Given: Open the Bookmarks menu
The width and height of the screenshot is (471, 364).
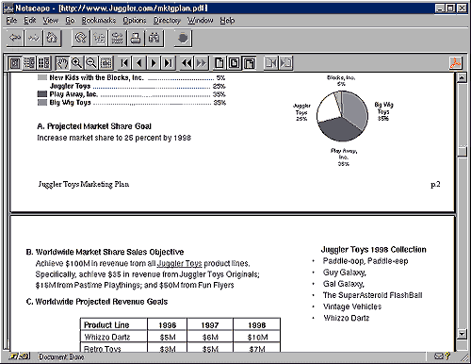Looking at the screenshot, I should click(x=99, y=21).
